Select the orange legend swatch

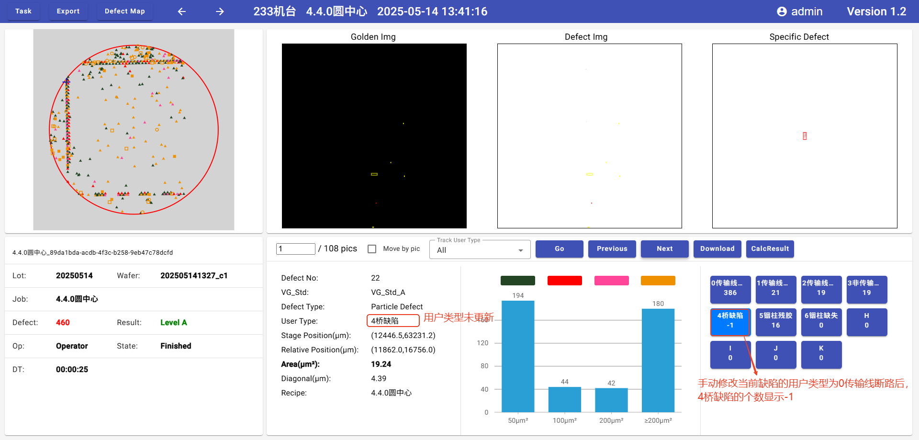[658, 281]
